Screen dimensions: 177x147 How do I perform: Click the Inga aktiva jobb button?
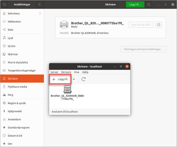pyautogui.click(x=141, y=25)
